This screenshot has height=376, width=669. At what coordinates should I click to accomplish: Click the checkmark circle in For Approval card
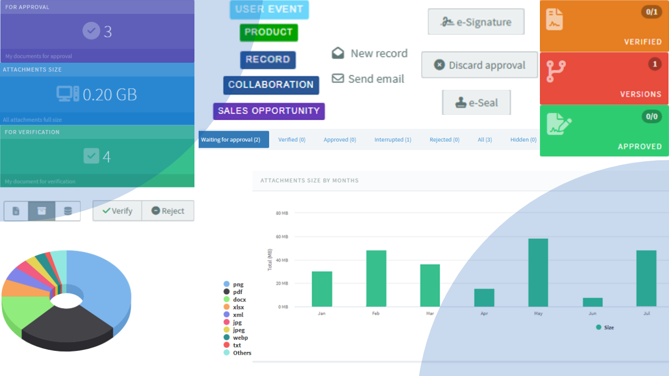click(x=91, y=31)
